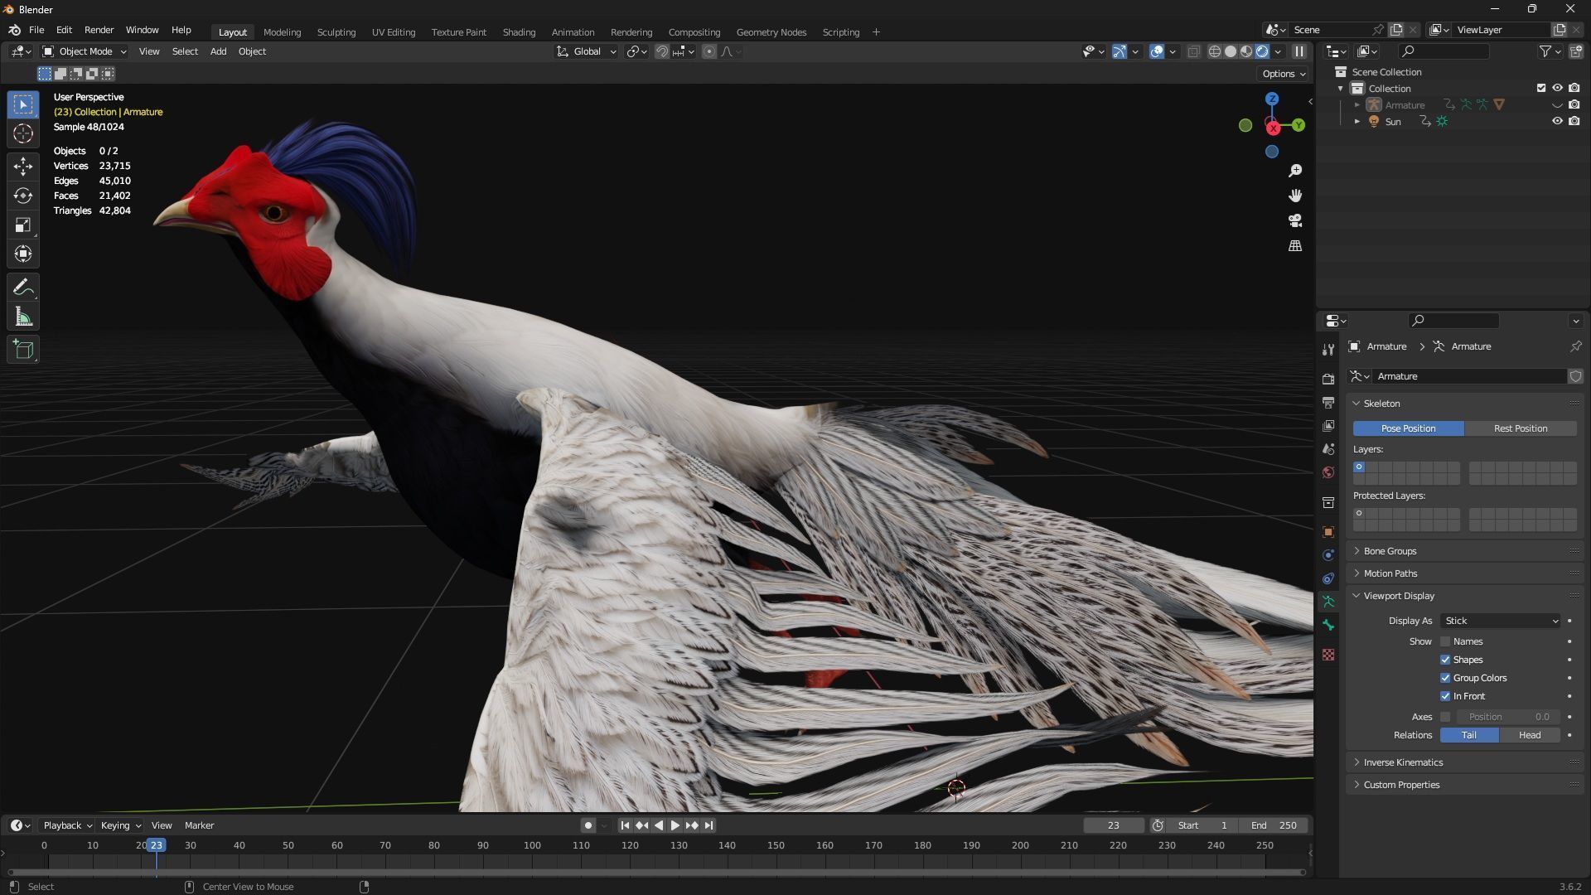Click the End frame 250 field
Viewport: 1591px width, 895px height.
(x=1274, y=825)
